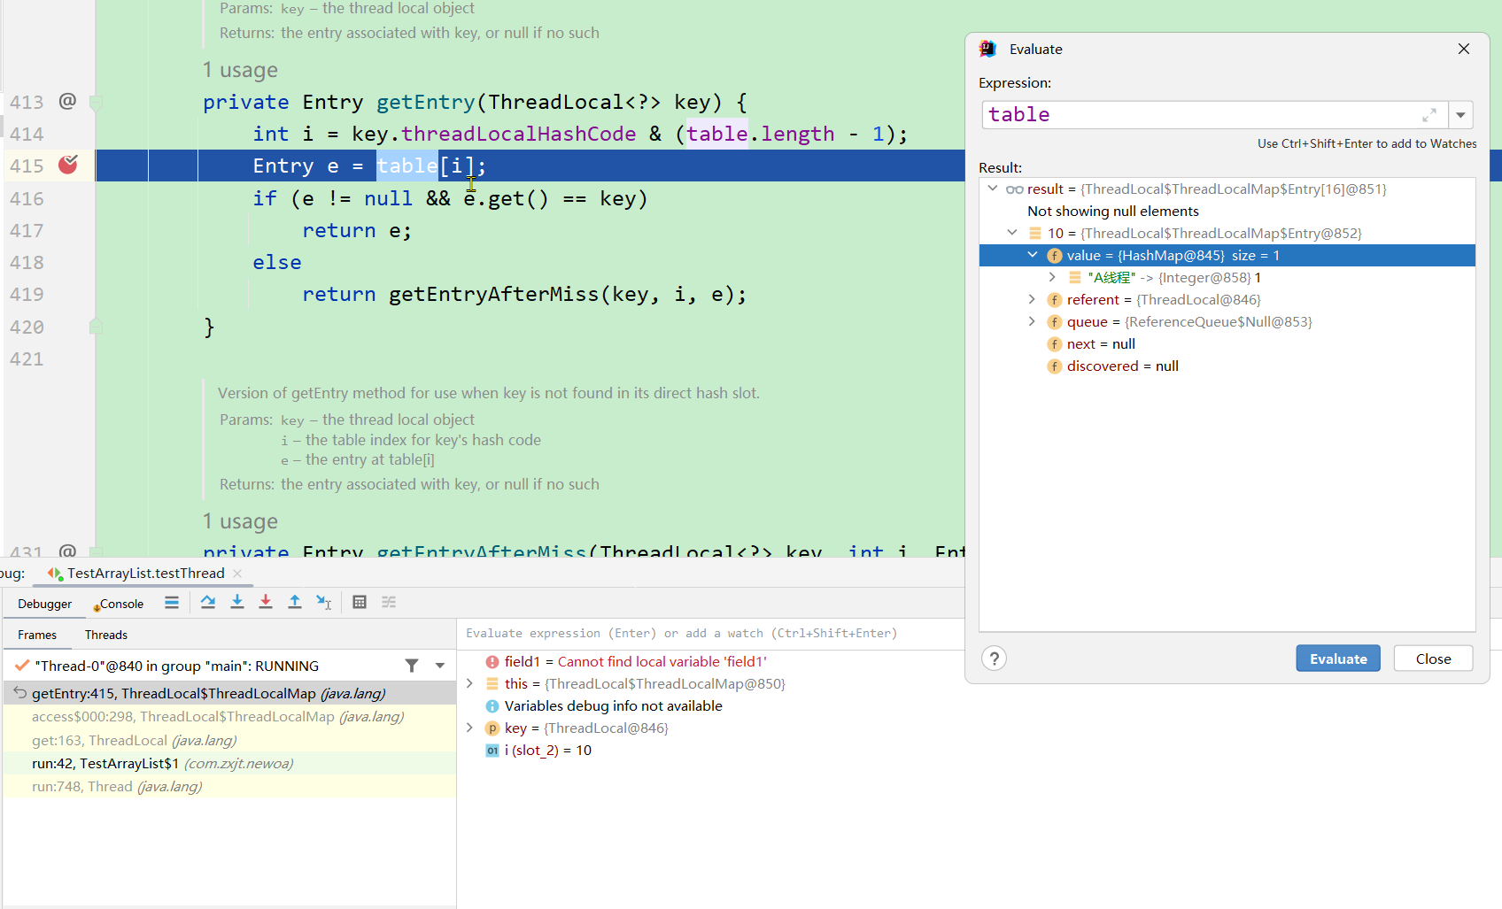Click the Evaluate button
This screenshot has height=909, width=1502.
tap(1338, 659)
